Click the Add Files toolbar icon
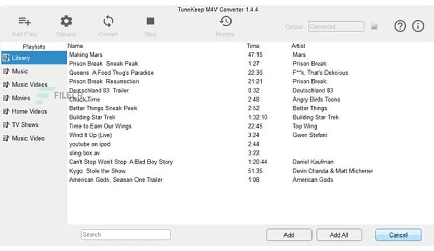434x251 pixels. [24, 21]
